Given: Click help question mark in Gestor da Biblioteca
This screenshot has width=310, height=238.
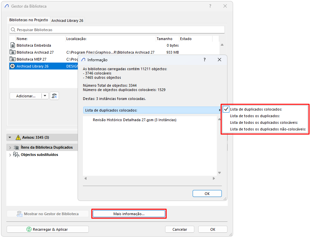Looking at the screenshot, I should click(210, 6).
